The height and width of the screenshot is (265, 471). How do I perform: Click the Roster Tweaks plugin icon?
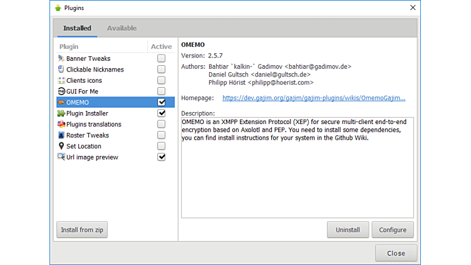pyautogui.click(x=61, y=135)
